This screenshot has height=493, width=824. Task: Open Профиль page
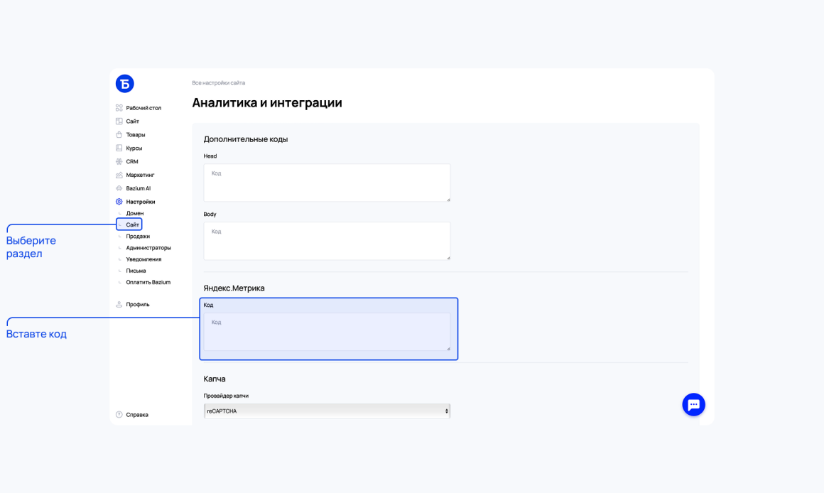(138, 304)
